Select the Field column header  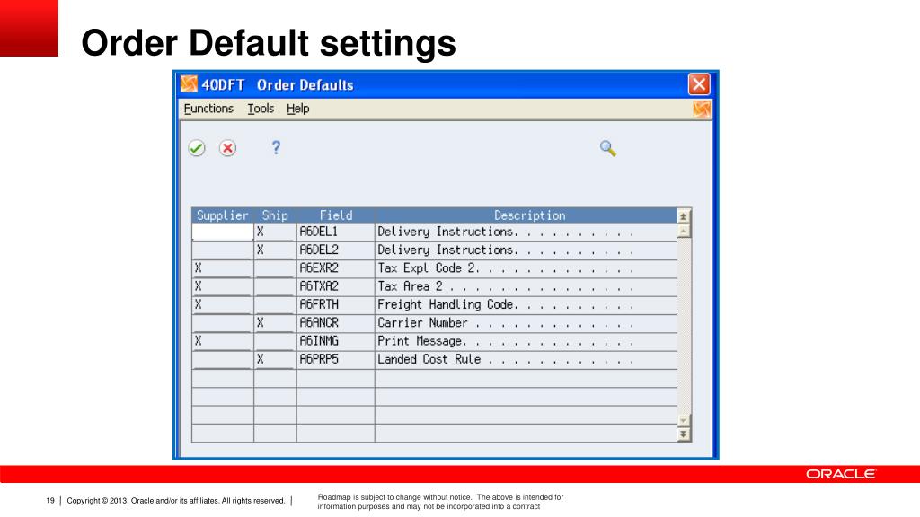(336, 215)
